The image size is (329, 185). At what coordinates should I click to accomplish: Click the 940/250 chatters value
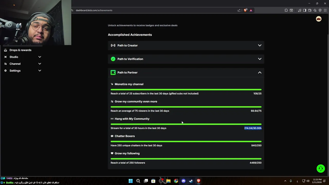256,145
